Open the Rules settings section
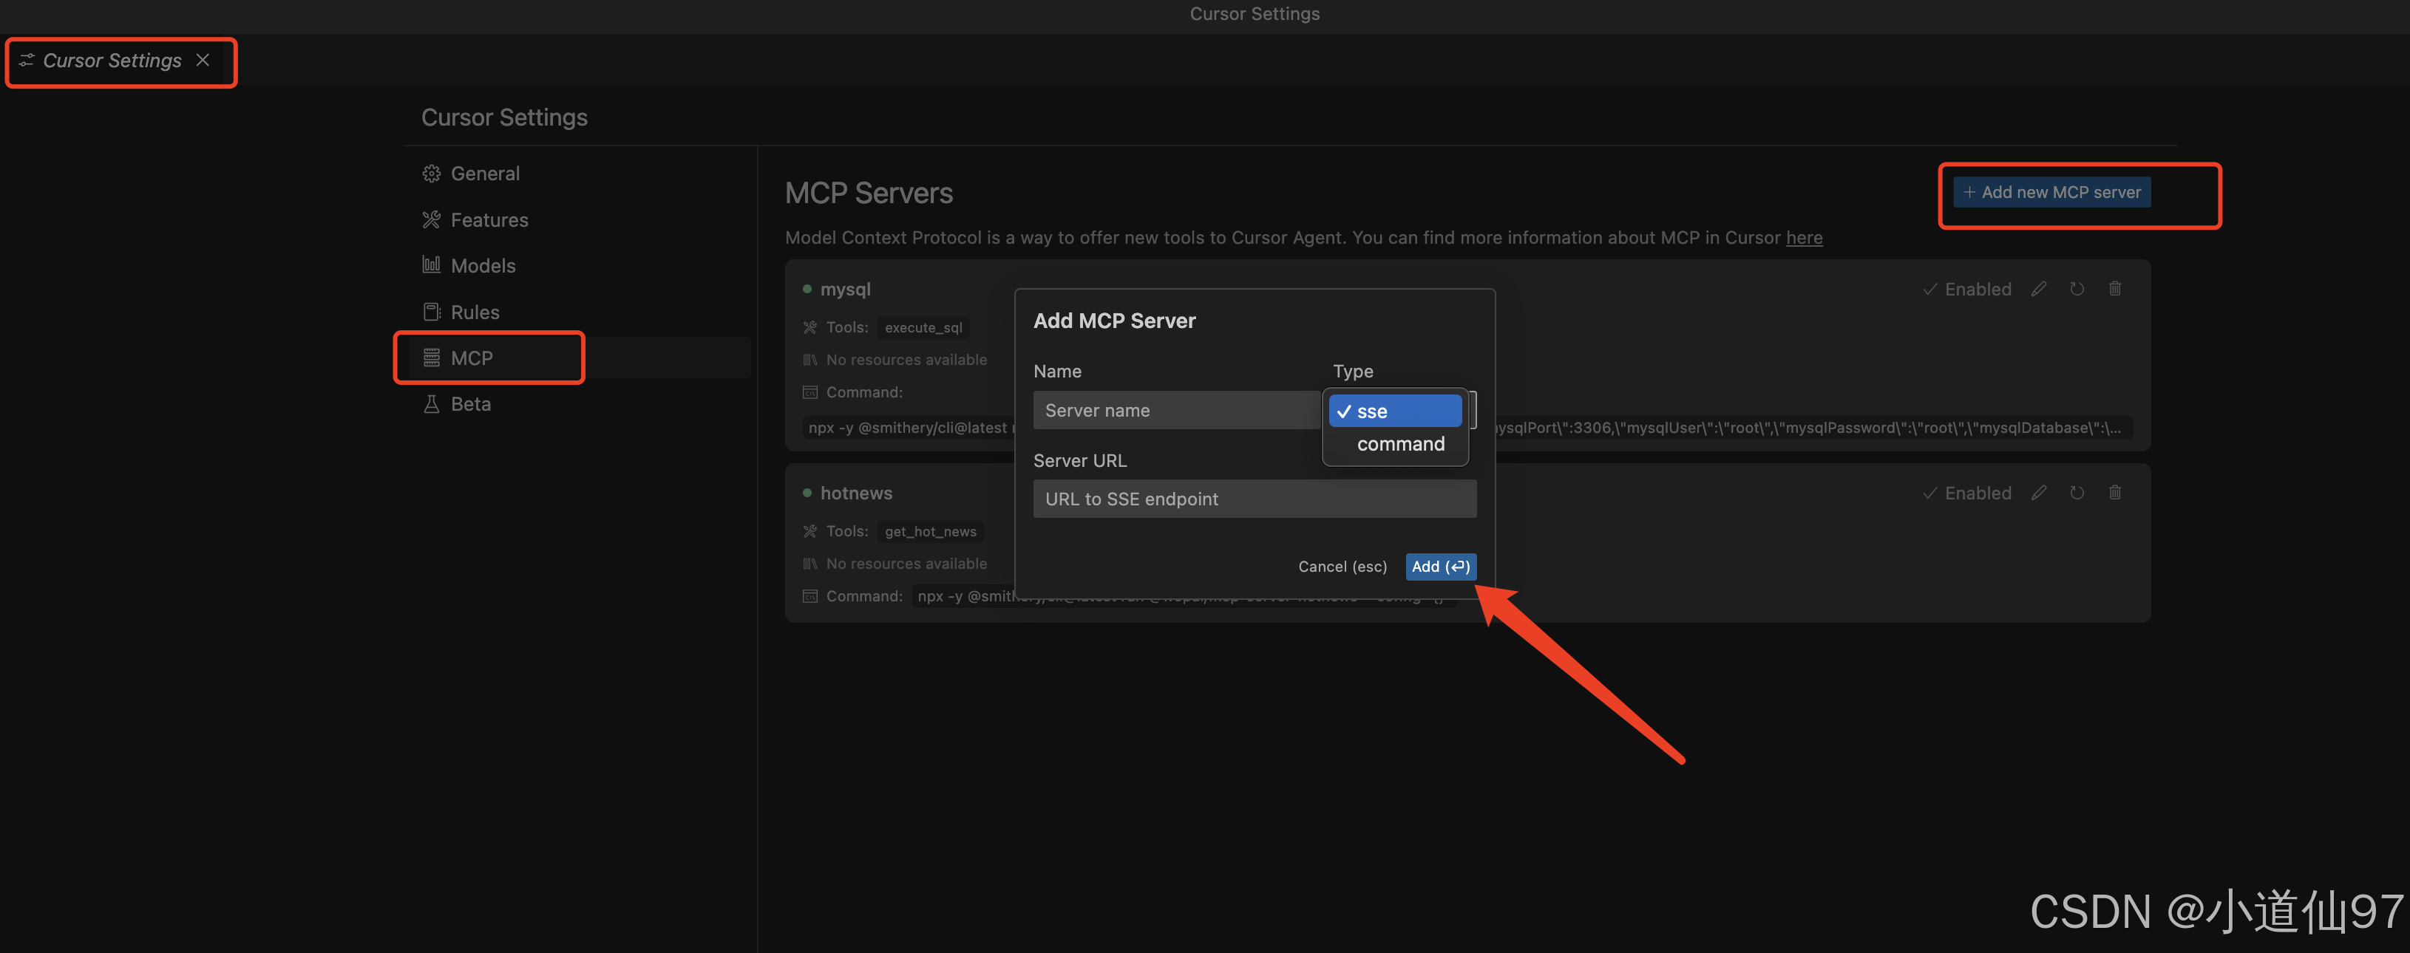2410x953 pixels. pos(475,312)
